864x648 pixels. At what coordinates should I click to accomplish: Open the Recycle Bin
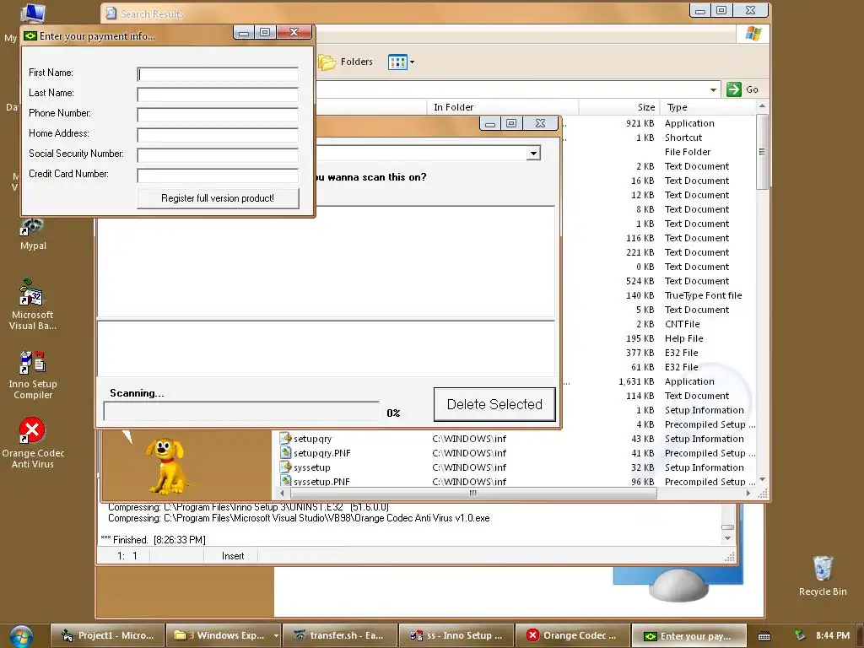(x=823, y=575)
